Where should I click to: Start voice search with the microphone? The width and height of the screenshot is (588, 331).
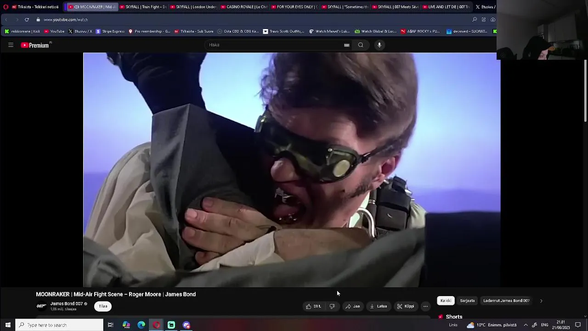(x=379, y=45)
